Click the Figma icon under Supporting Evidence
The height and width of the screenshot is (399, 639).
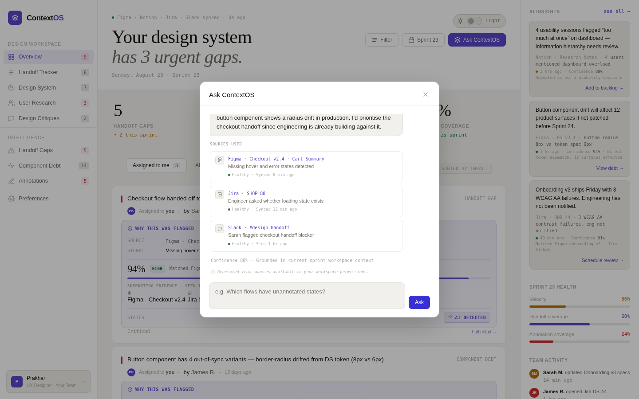pyautogui.click(x=129, y=293)
